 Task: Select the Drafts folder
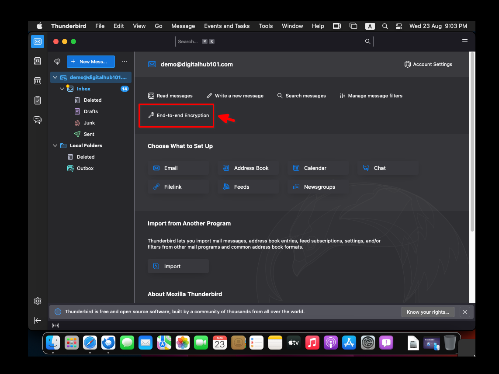(x=91, y=111)
